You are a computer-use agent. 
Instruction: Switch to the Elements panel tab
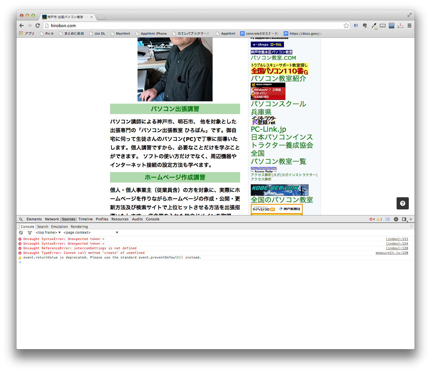34,219
